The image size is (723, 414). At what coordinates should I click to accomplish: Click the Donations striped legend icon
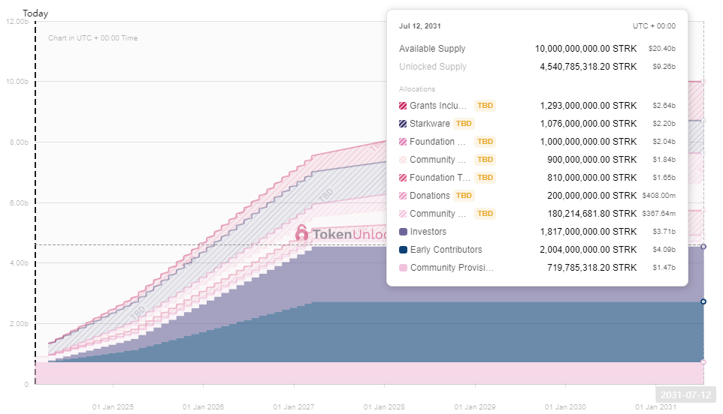(404, 196)
